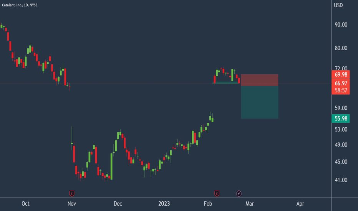Click the Catalent, Inc., 1D, NYSE title
358x211 pixels.
tap(20, 5)
